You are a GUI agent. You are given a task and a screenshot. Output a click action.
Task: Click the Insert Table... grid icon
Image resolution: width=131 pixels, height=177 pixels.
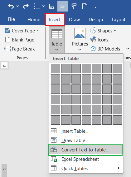click(54, 131)
